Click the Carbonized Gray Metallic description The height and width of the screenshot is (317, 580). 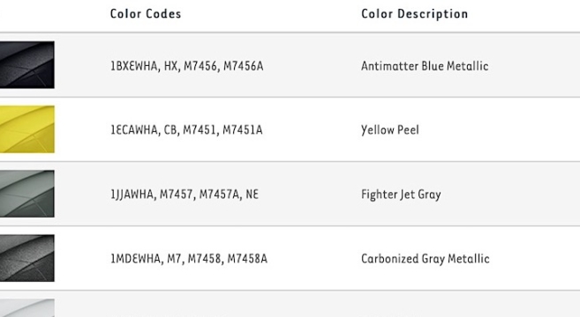[426, 259]
